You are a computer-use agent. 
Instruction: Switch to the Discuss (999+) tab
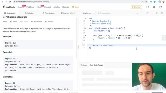tap(68, 13)
